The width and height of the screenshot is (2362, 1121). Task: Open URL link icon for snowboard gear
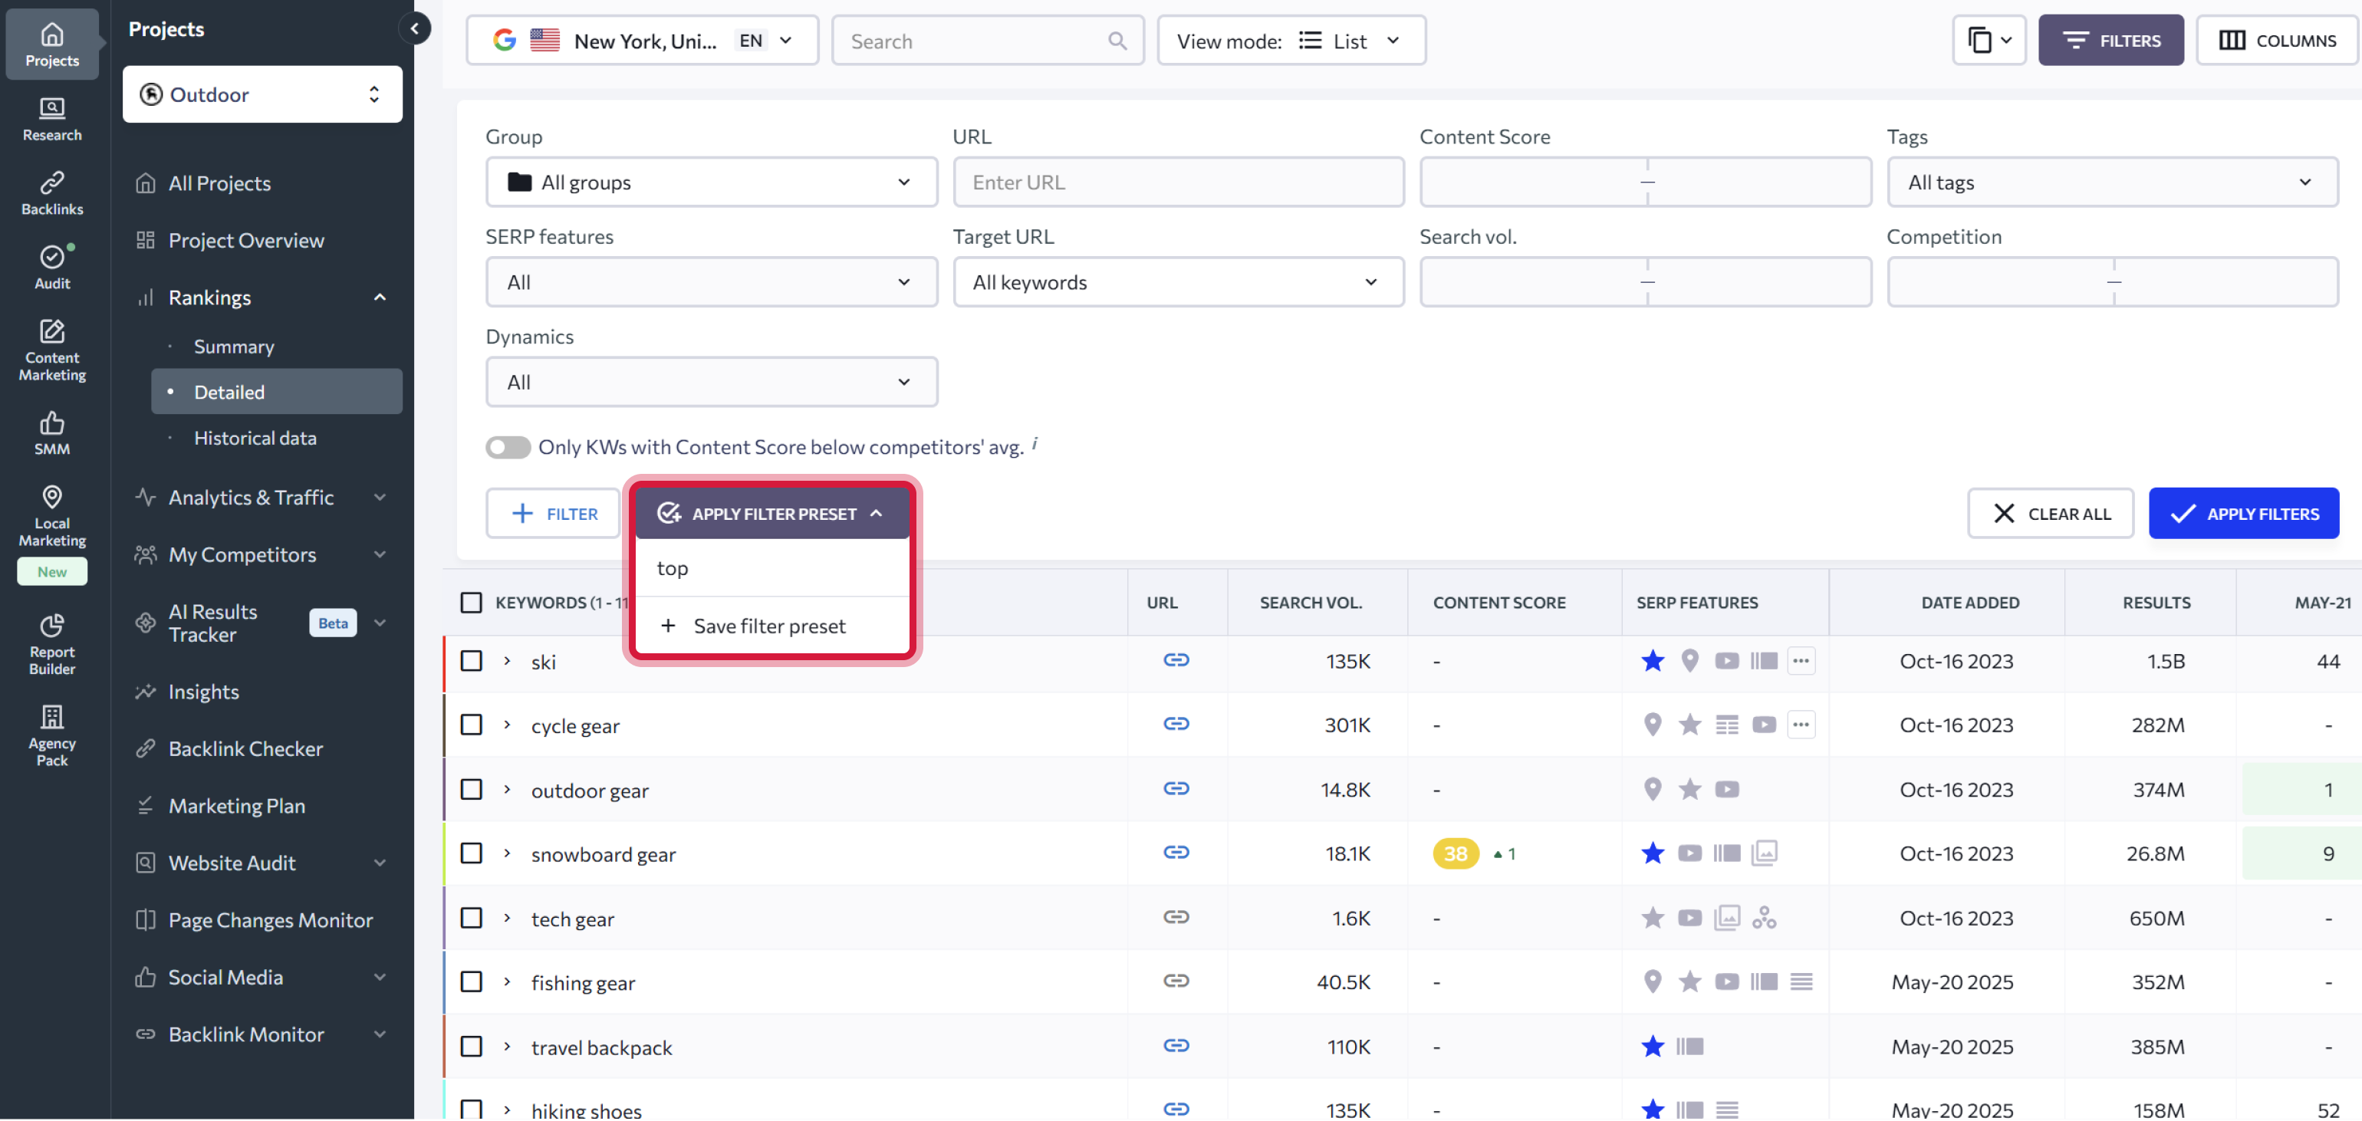pyautogui.click(x=1176, y=853)
